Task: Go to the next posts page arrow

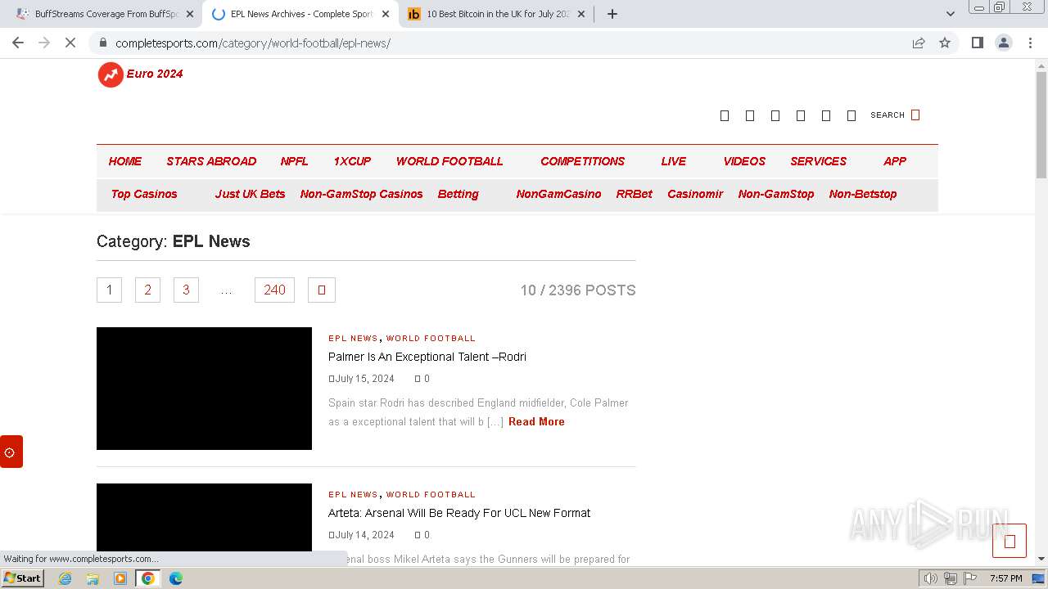Action: pyautogui.click(x=322, y=290)
